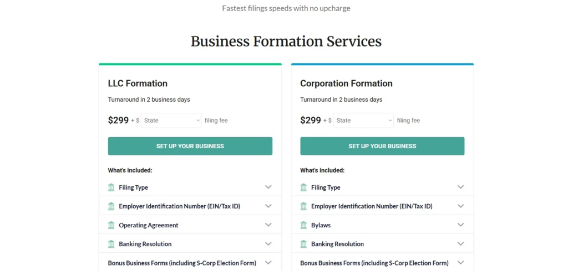The height and width of the screenshot is (271, 568).
Task: Click Corporation Formation Set Up Your Business button
Action: pyautogui.click(x=382, y=146)
